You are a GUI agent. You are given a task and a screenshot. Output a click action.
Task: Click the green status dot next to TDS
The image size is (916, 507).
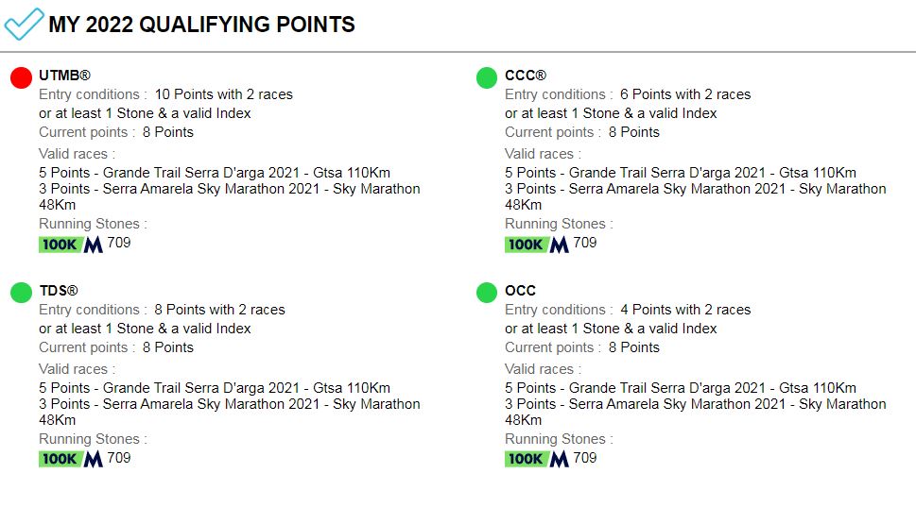point(21,293)
